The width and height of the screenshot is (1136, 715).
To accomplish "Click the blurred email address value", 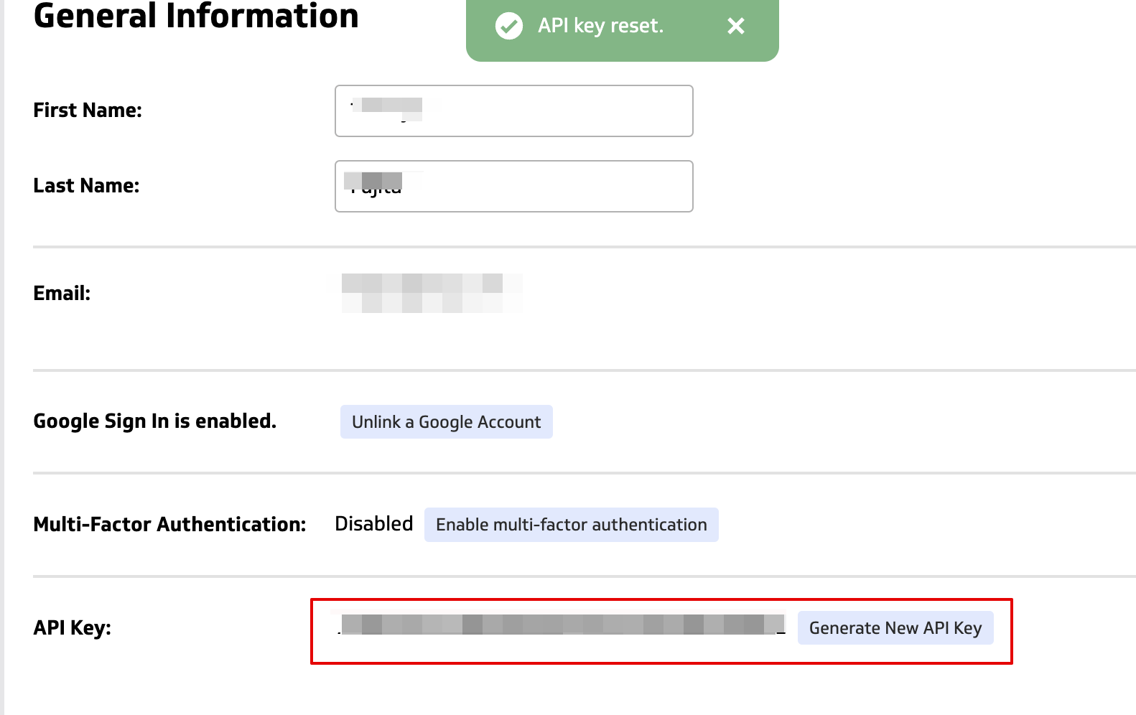I will point(431,293).
